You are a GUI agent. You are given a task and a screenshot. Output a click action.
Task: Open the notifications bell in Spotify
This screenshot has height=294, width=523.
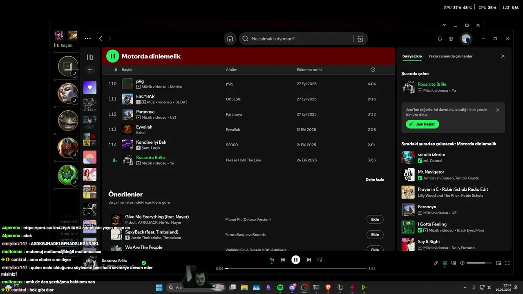(440, 39)
